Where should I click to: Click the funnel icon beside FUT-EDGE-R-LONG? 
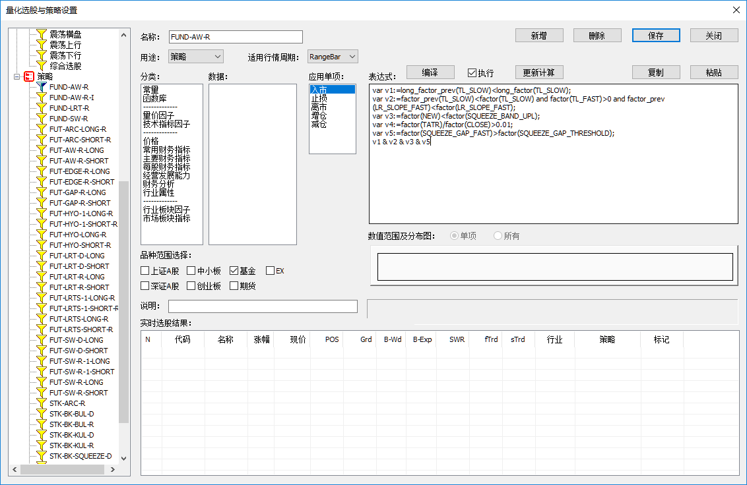pyautogui.click(x=42, y=171)
